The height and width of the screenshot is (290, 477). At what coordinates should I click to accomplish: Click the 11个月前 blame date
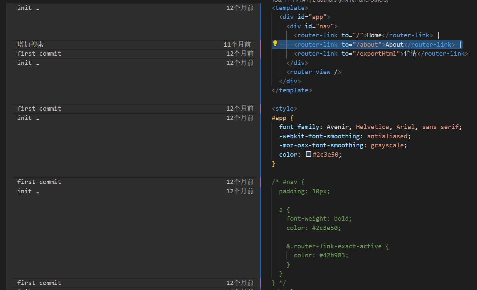point(237,44)
